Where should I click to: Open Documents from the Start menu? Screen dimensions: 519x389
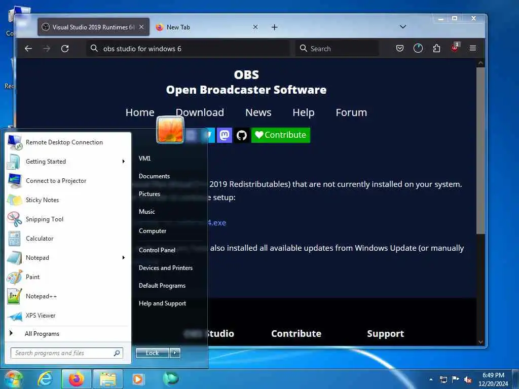tap(154, 176)
